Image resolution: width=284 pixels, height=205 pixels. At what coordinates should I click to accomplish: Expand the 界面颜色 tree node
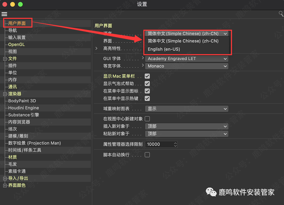coord(5,185)
